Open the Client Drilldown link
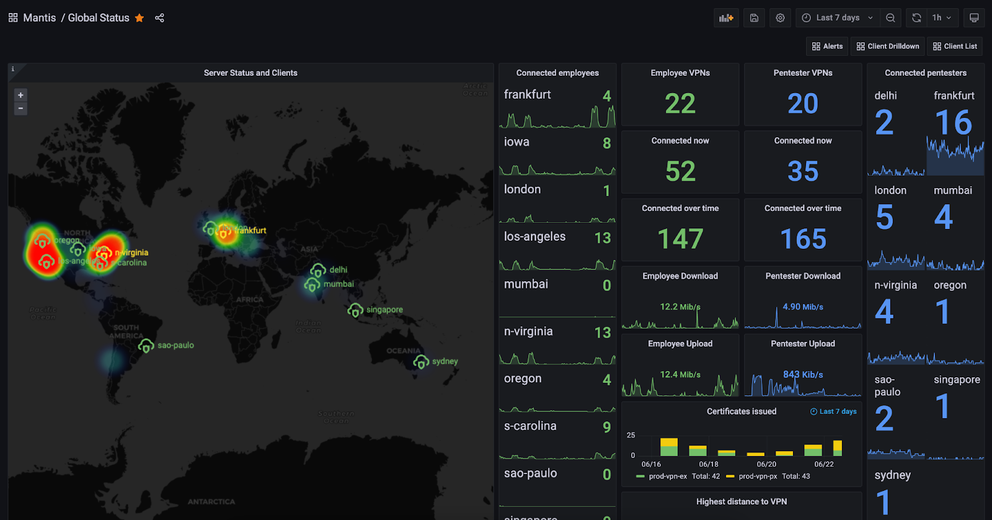This screenshot has height=520, width=992. click(x=888, y=47)
